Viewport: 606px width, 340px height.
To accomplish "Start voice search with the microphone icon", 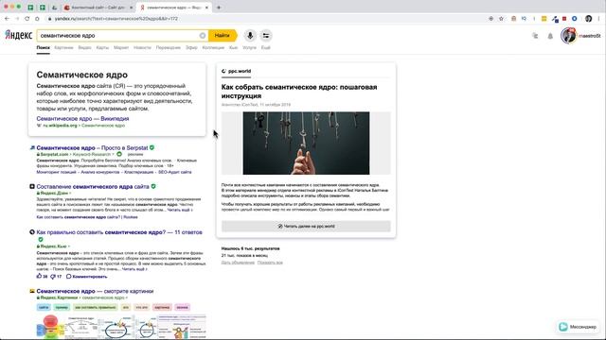I will [250, 36].
